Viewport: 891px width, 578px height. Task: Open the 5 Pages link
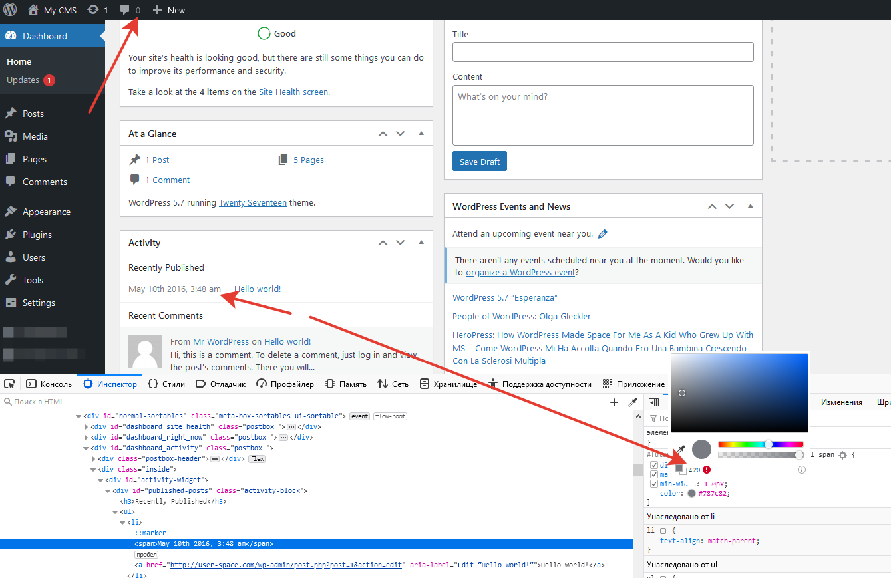pos(309,160)
